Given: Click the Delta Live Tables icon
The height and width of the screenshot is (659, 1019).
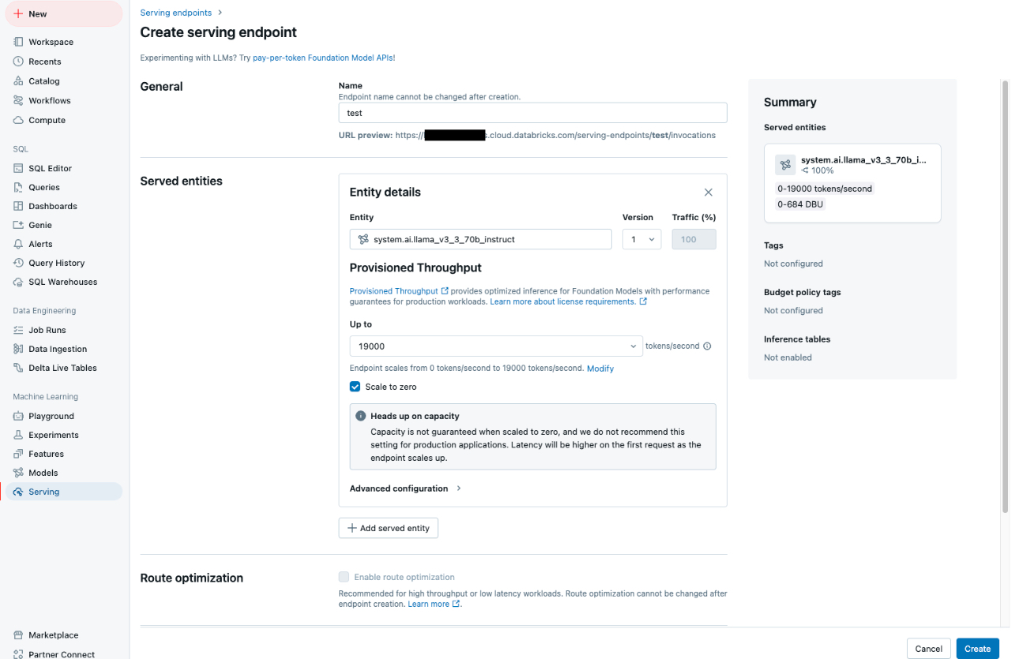Looking at the screenshot, I should [18, 368].
